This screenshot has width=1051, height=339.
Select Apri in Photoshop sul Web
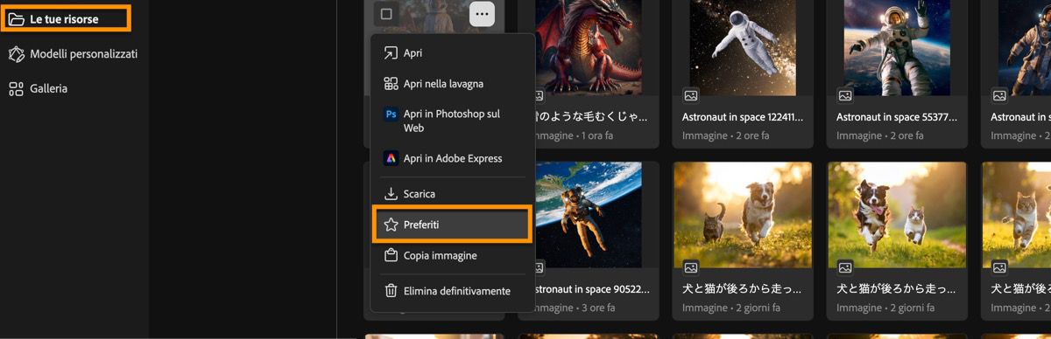[x=453, y=121]
